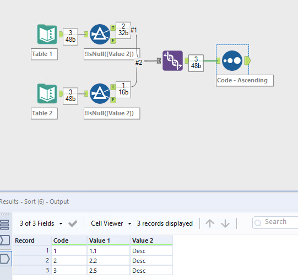Image resolution: width=298 pixels, height=280 pixels.
Task: Click the Union tool output anchor
Action: (x=186, y=60)
